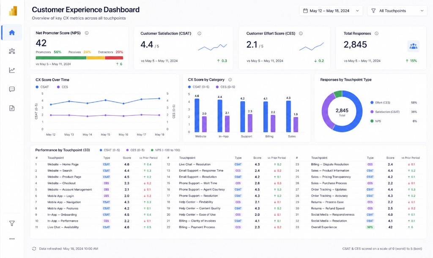433x258 pixels.
Task: Click the calendar icon in date picker
Action: coord(305,11)
